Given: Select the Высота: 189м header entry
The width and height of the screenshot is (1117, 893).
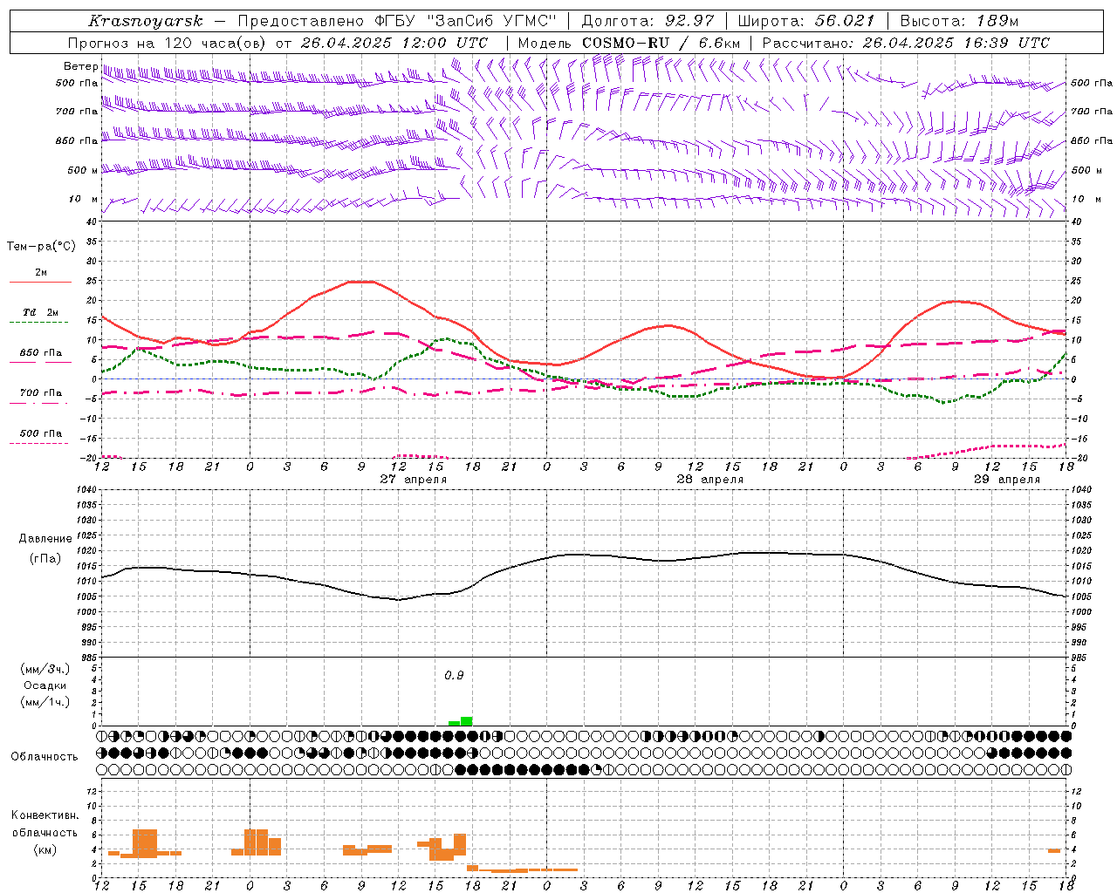Looking at the screenshot, I should click(x=959, y=21).
